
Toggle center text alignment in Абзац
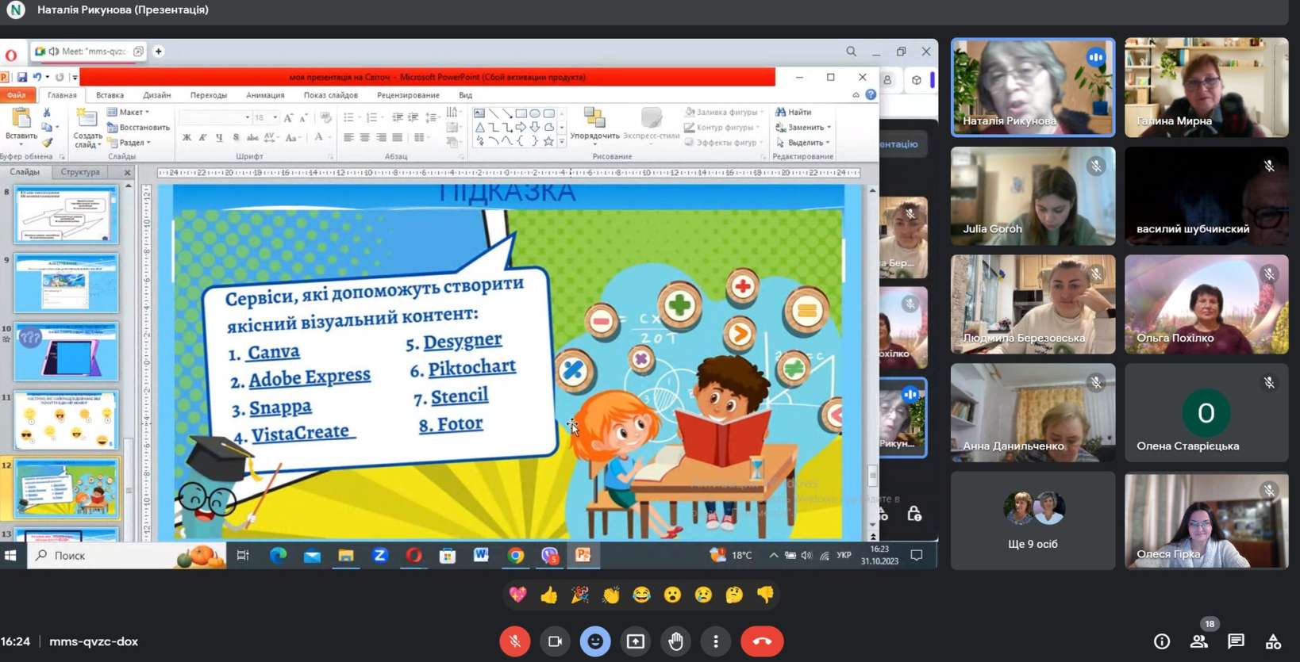pyautogui.click(x=364, y=138)
